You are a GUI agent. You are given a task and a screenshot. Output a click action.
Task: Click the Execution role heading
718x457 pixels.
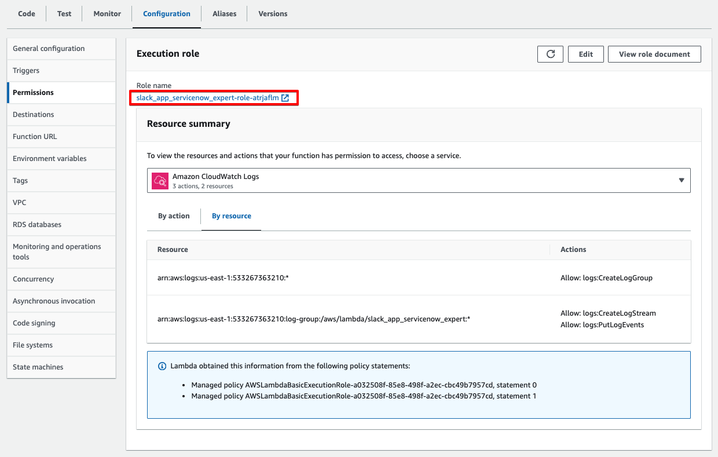(168, 53)
